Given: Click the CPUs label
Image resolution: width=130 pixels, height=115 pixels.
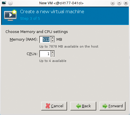Looking at the screenshot, I should point(32,54).
